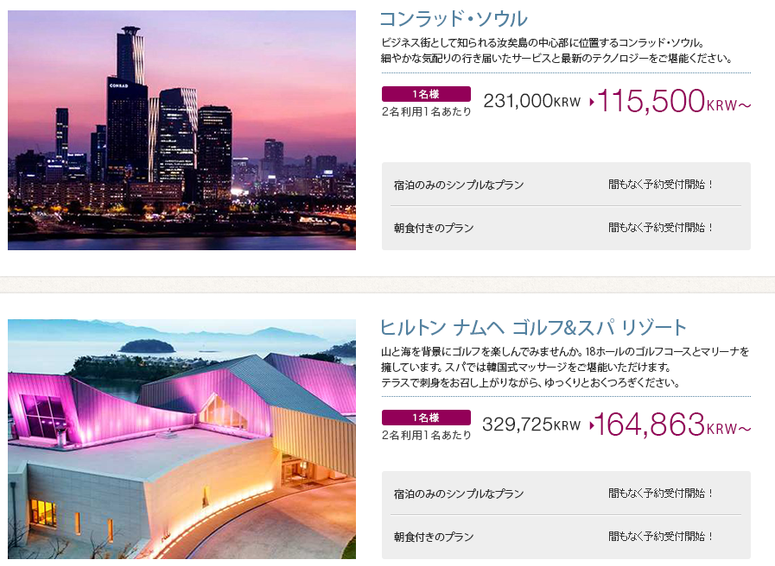Select Namhae 宿泊のみのシンプルなプラン row
Screen dimensions: 775x566
coord(566,494)
